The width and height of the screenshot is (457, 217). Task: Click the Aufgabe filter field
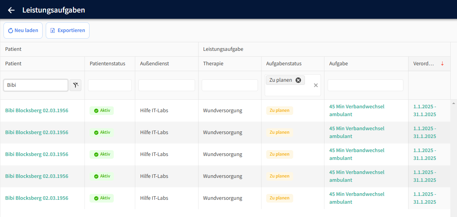tap(365, 85)
